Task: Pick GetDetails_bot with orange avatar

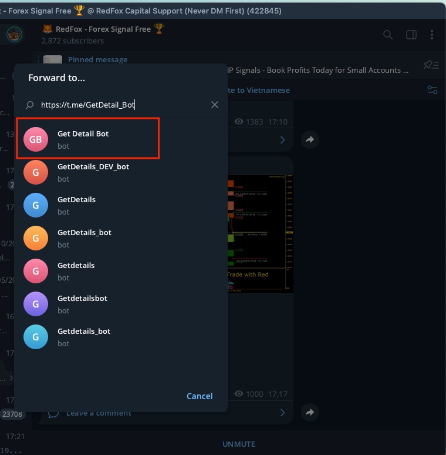Action: (84, 238)
